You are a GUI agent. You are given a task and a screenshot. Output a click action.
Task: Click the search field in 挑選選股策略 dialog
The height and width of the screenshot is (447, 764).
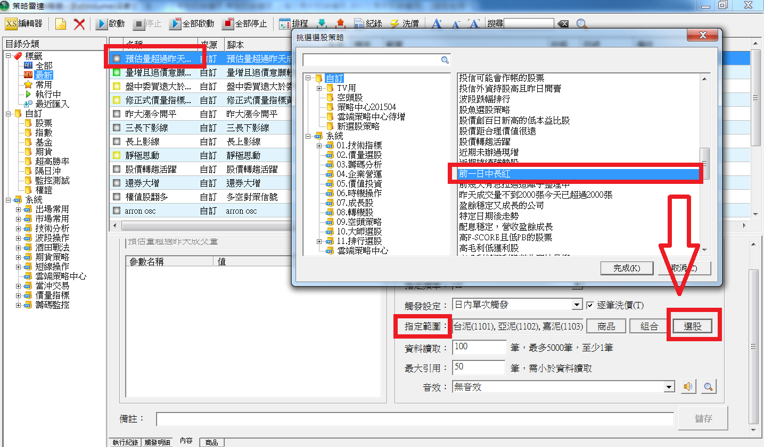tap(372, 60)
